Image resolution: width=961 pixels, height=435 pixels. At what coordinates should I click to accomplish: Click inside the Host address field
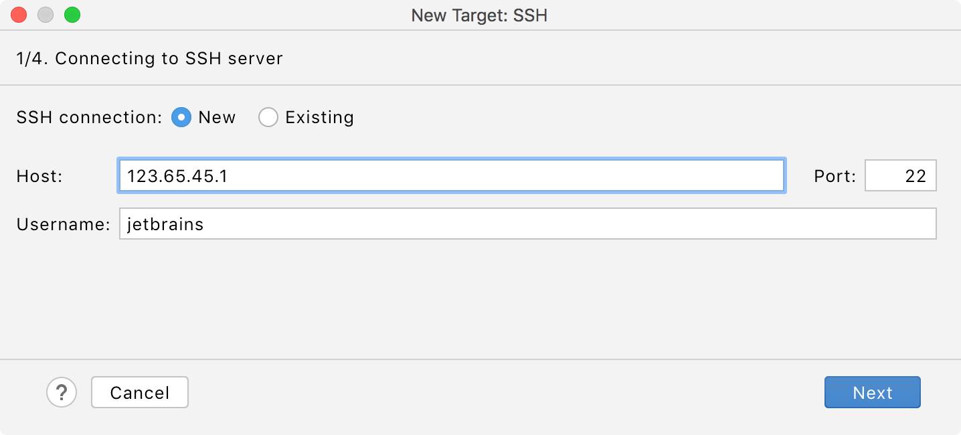pos(402,175)
